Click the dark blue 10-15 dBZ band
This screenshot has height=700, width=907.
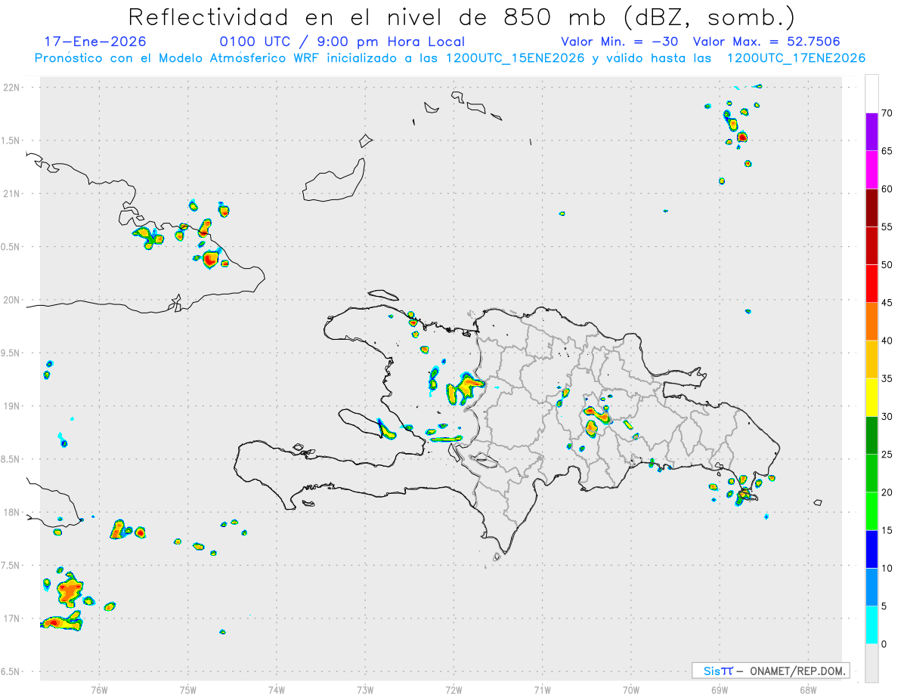(871, 549)
